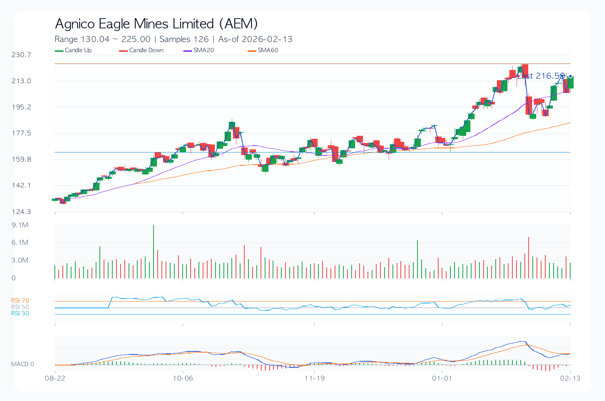Click the RSI 30 threshold label
The image size is (605, 401).
click(x=20, y=314)
